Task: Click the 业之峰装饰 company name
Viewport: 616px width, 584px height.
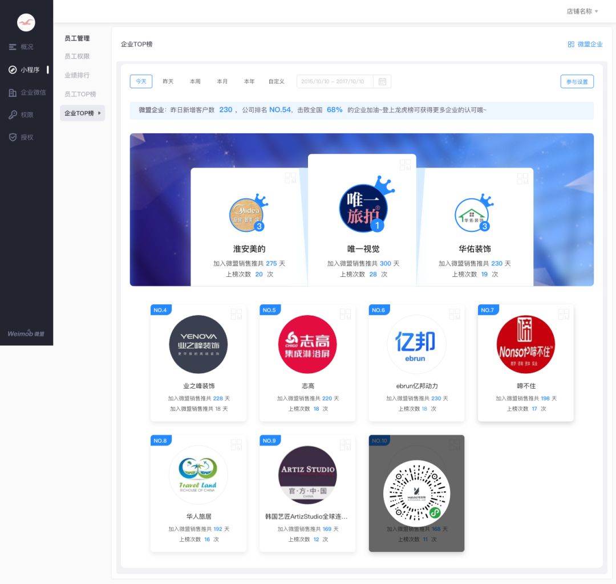Action: pyautogui.click(x=199, y=386)
